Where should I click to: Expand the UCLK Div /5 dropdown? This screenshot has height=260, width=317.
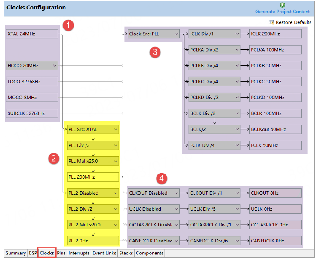click(x=214, y=209)
